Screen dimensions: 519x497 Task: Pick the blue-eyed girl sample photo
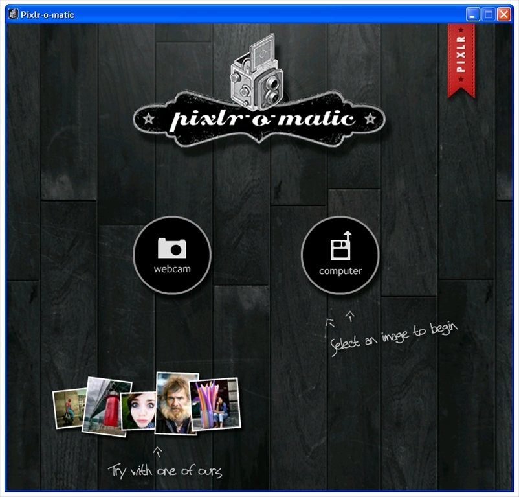click(138, 411)
